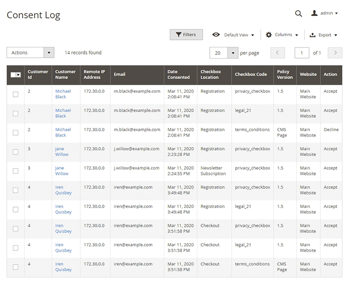Toggle the select-all checkbox in header
Screen dimensions: 349x284
(13, 74)
